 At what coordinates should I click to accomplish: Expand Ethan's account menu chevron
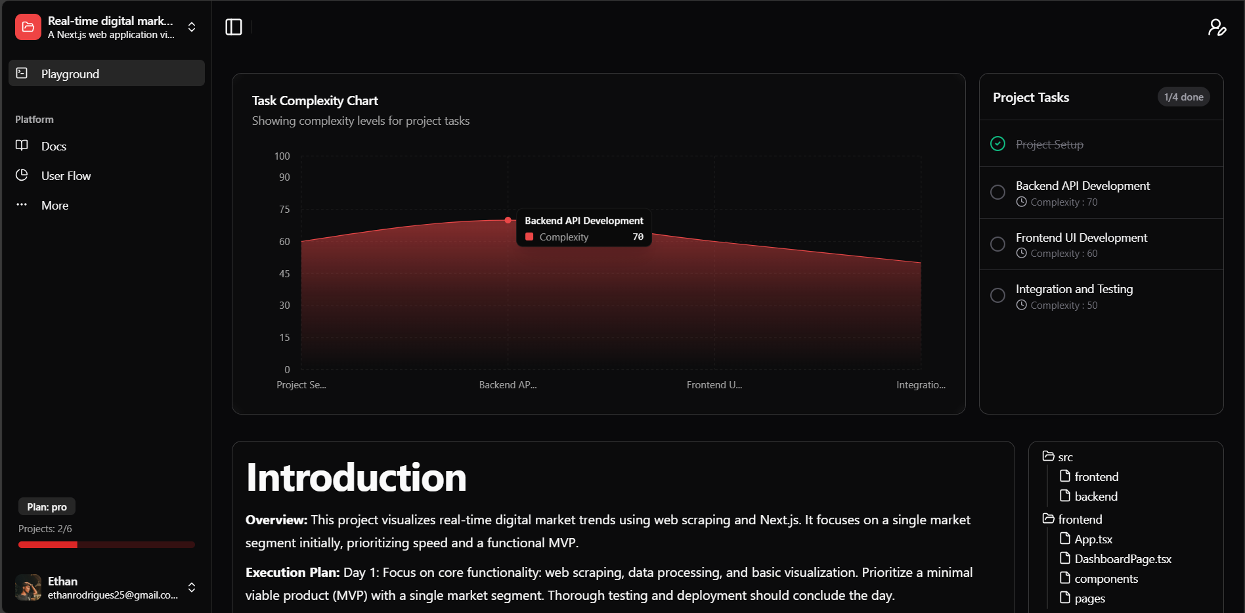click(192, 587)
